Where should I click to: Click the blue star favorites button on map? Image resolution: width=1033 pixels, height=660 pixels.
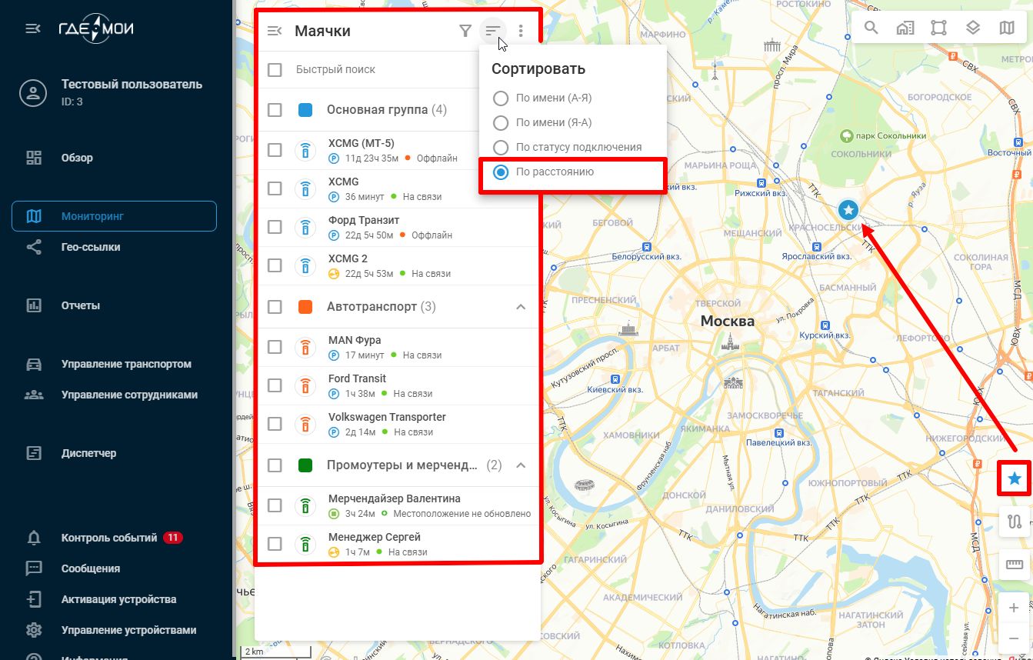click(1014, 479)
